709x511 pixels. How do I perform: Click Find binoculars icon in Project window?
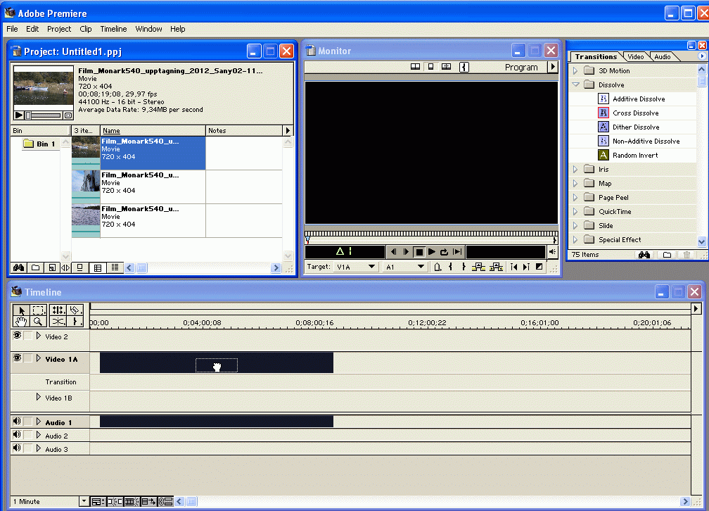[18, 267]
